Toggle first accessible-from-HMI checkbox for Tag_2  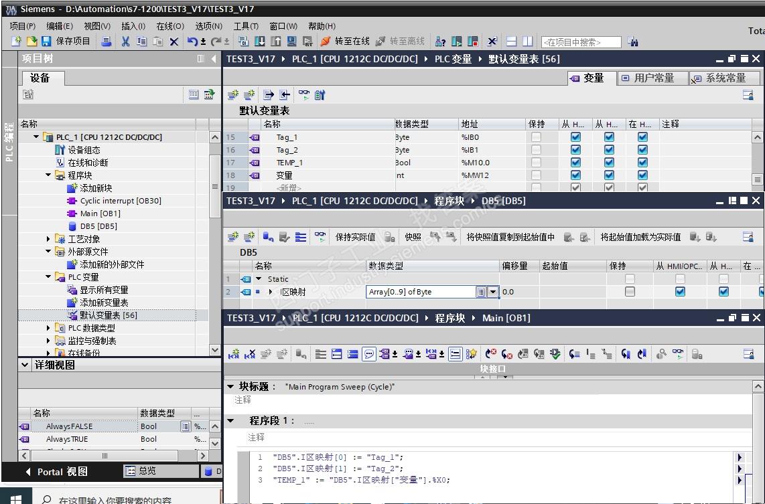point(575,150)
